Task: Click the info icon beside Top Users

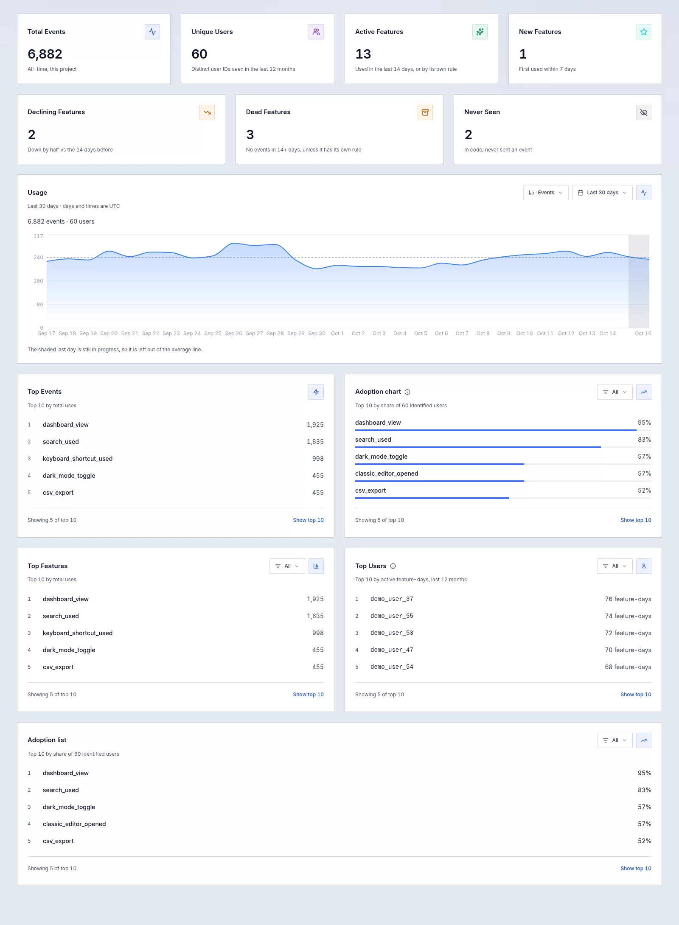Action: [393, 566]
